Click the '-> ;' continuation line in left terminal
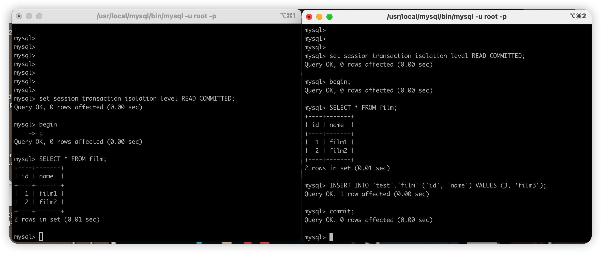 [36, 133]
